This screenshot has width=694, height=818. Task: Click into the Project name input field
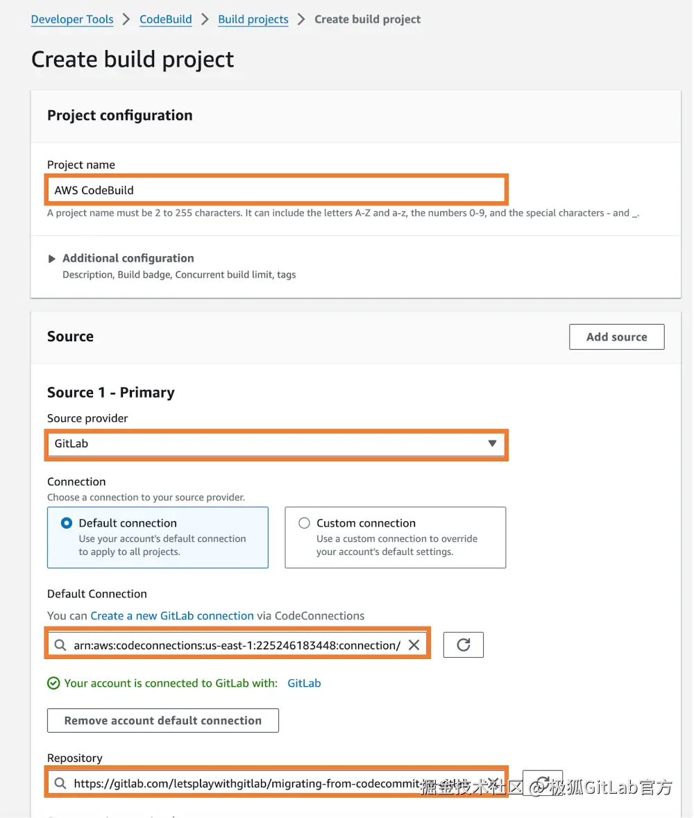click(x=278, y=189)
